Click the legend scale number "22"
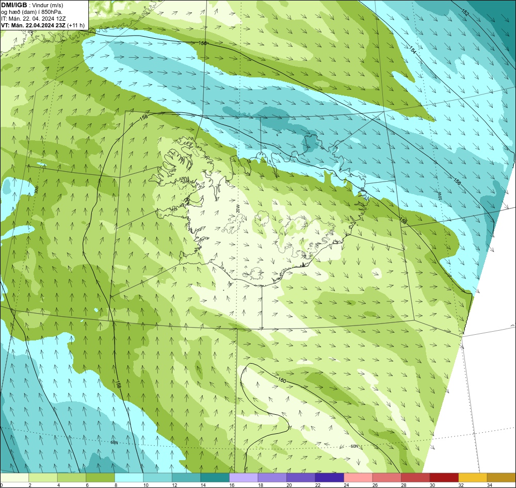 [x=317, y=485]
